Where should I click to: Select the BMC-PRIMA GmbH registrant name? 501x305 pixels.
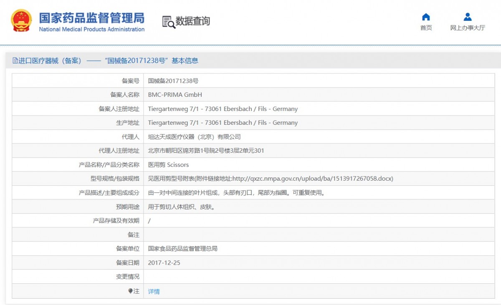click(175, 95)
